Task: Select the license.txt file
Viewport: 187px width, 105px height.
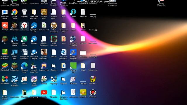Action: (83, 13)
